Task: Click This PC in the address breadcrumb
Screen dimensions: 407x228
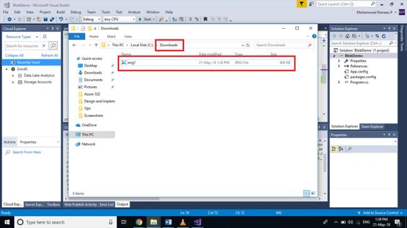Action: [x=118, y=45]
